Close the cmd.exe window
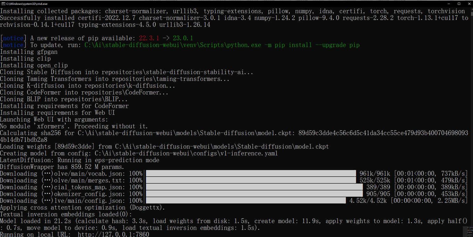The height and width of the screenshot is (237, 473). (x=469, y=4)
